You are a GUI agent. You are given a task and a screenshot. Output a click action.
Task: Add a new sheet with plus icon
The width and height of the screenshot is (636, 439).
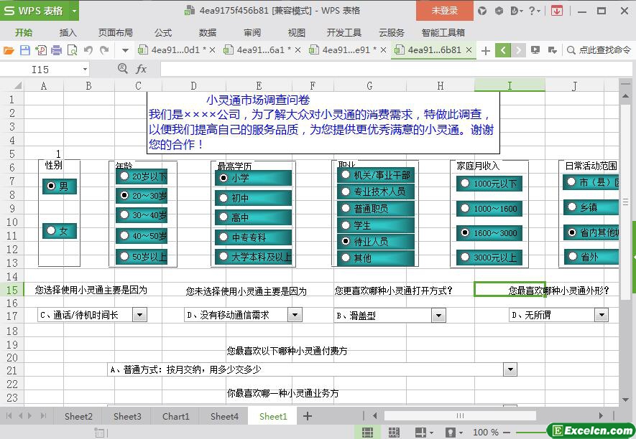pos(308,416)
